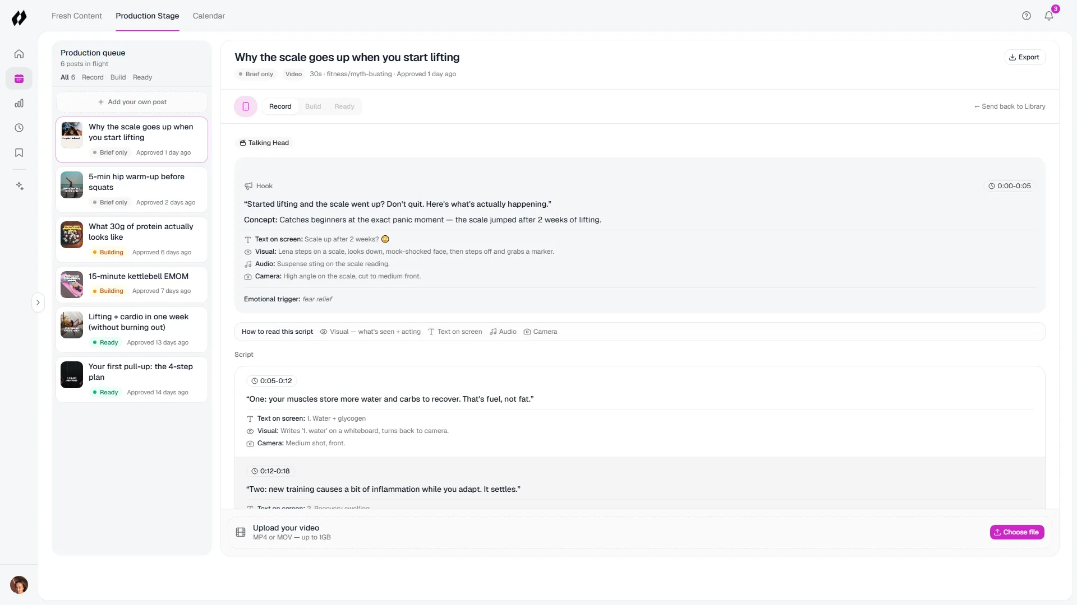Filter queue by Ready status
This screenshot has width=1077, height=605.
tap(142, 77)
